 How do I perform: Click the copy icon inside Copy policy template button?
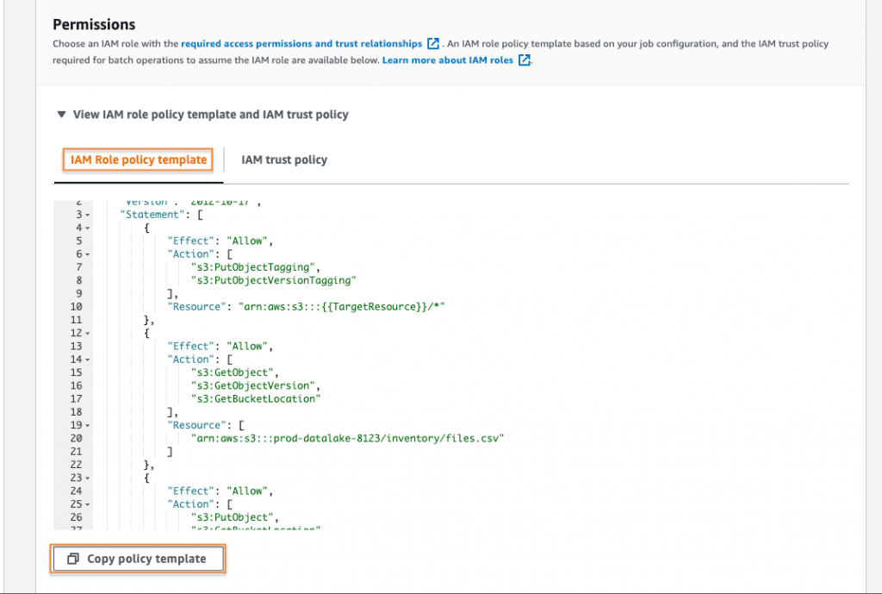pos(73,559)
